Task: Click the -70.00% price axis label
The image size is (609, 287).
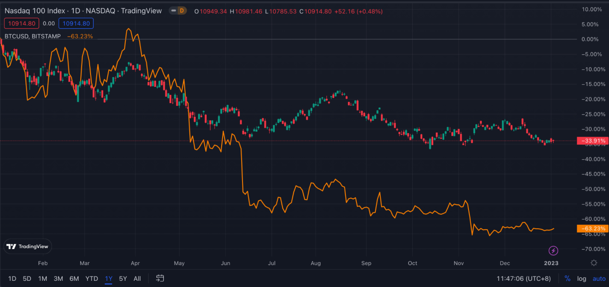Action: coord(594,249)
